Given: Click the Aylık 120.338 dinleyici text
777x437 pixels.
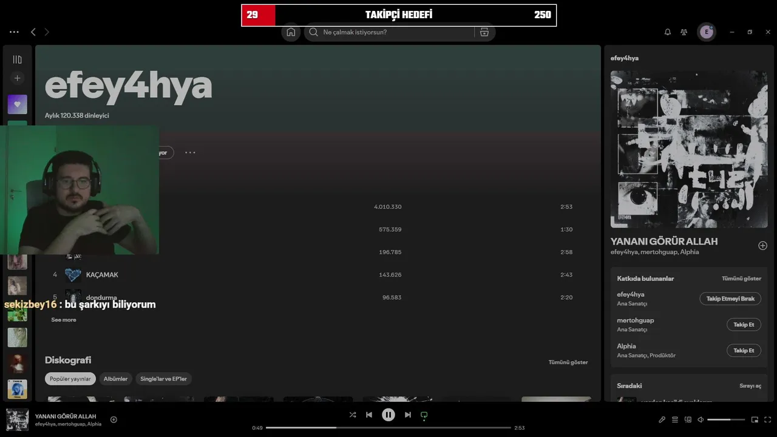Looking at the screenshot, I should coord(77,115).
